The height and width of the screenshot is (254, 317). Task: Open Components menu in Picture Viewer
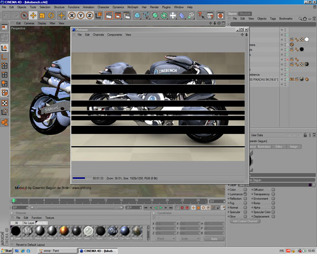[x=115, y=35]
